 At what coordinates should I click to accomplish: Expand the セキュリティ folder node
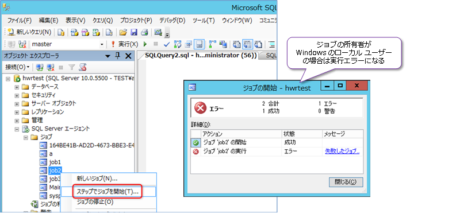[x=17, y=95]
